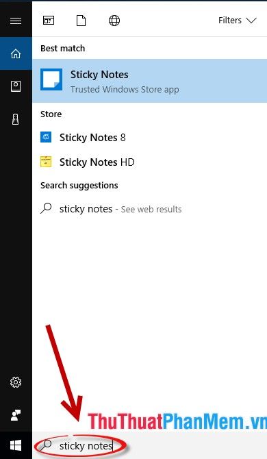Open Sticky Notes HD store result
The width and height of the screenshot is (267, 459).
tap(149, 162)
